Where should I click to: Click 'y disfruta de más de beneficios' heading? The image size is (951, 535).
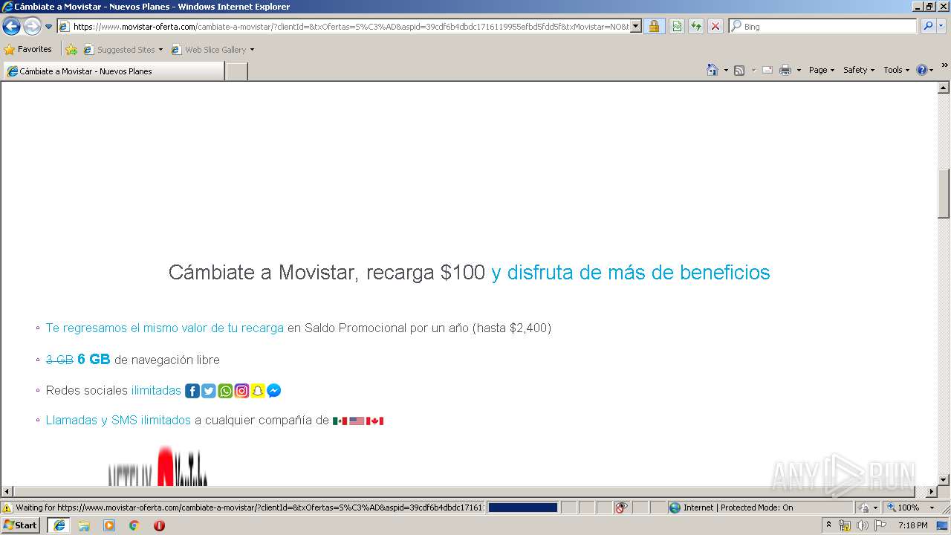[631, 272]
